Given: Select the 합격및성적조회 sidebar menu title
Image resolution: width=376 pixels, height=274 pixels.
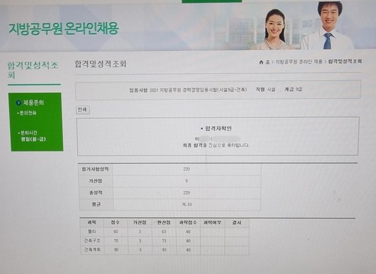Looking at the screenshot, I should pyautogui.click(x=33, y=70).
